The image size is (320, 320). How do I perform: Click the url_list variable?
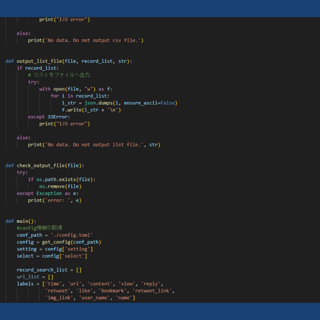pyautogui.click(x=28, y=277)
